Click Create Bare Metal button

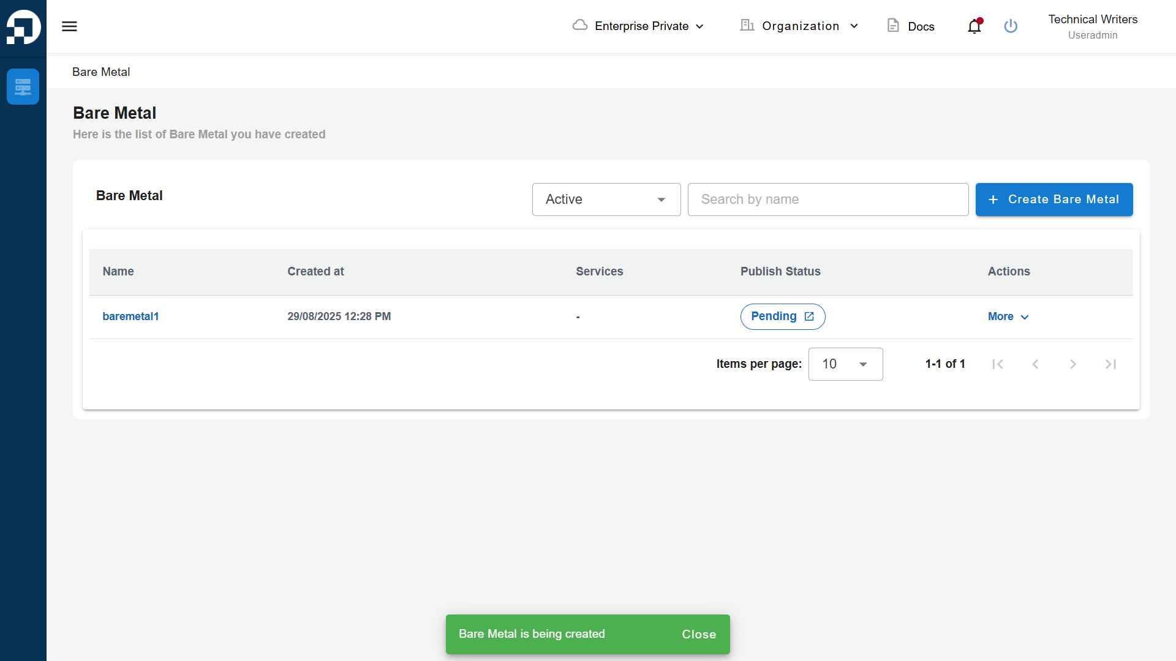[1054, 200]
